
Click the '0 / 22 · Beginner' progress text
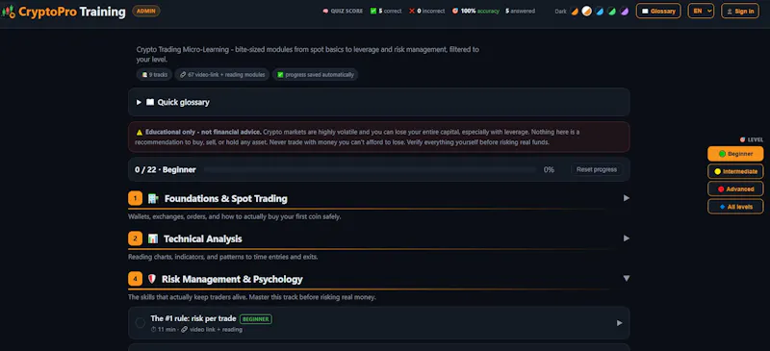pos(166,170)
